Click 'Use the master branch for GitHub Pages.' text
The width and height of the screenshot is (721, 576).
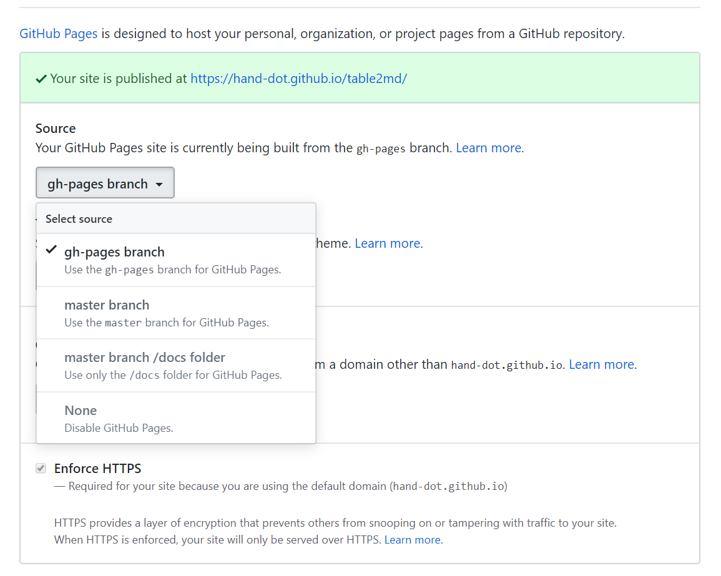point(167,323)
